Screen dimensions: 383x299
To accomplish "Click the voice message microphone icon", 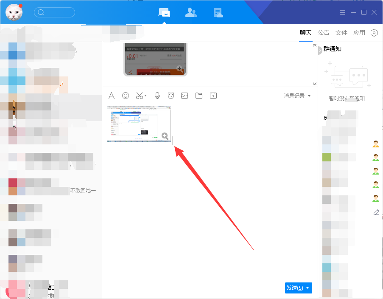I will [x=157, y=96].
